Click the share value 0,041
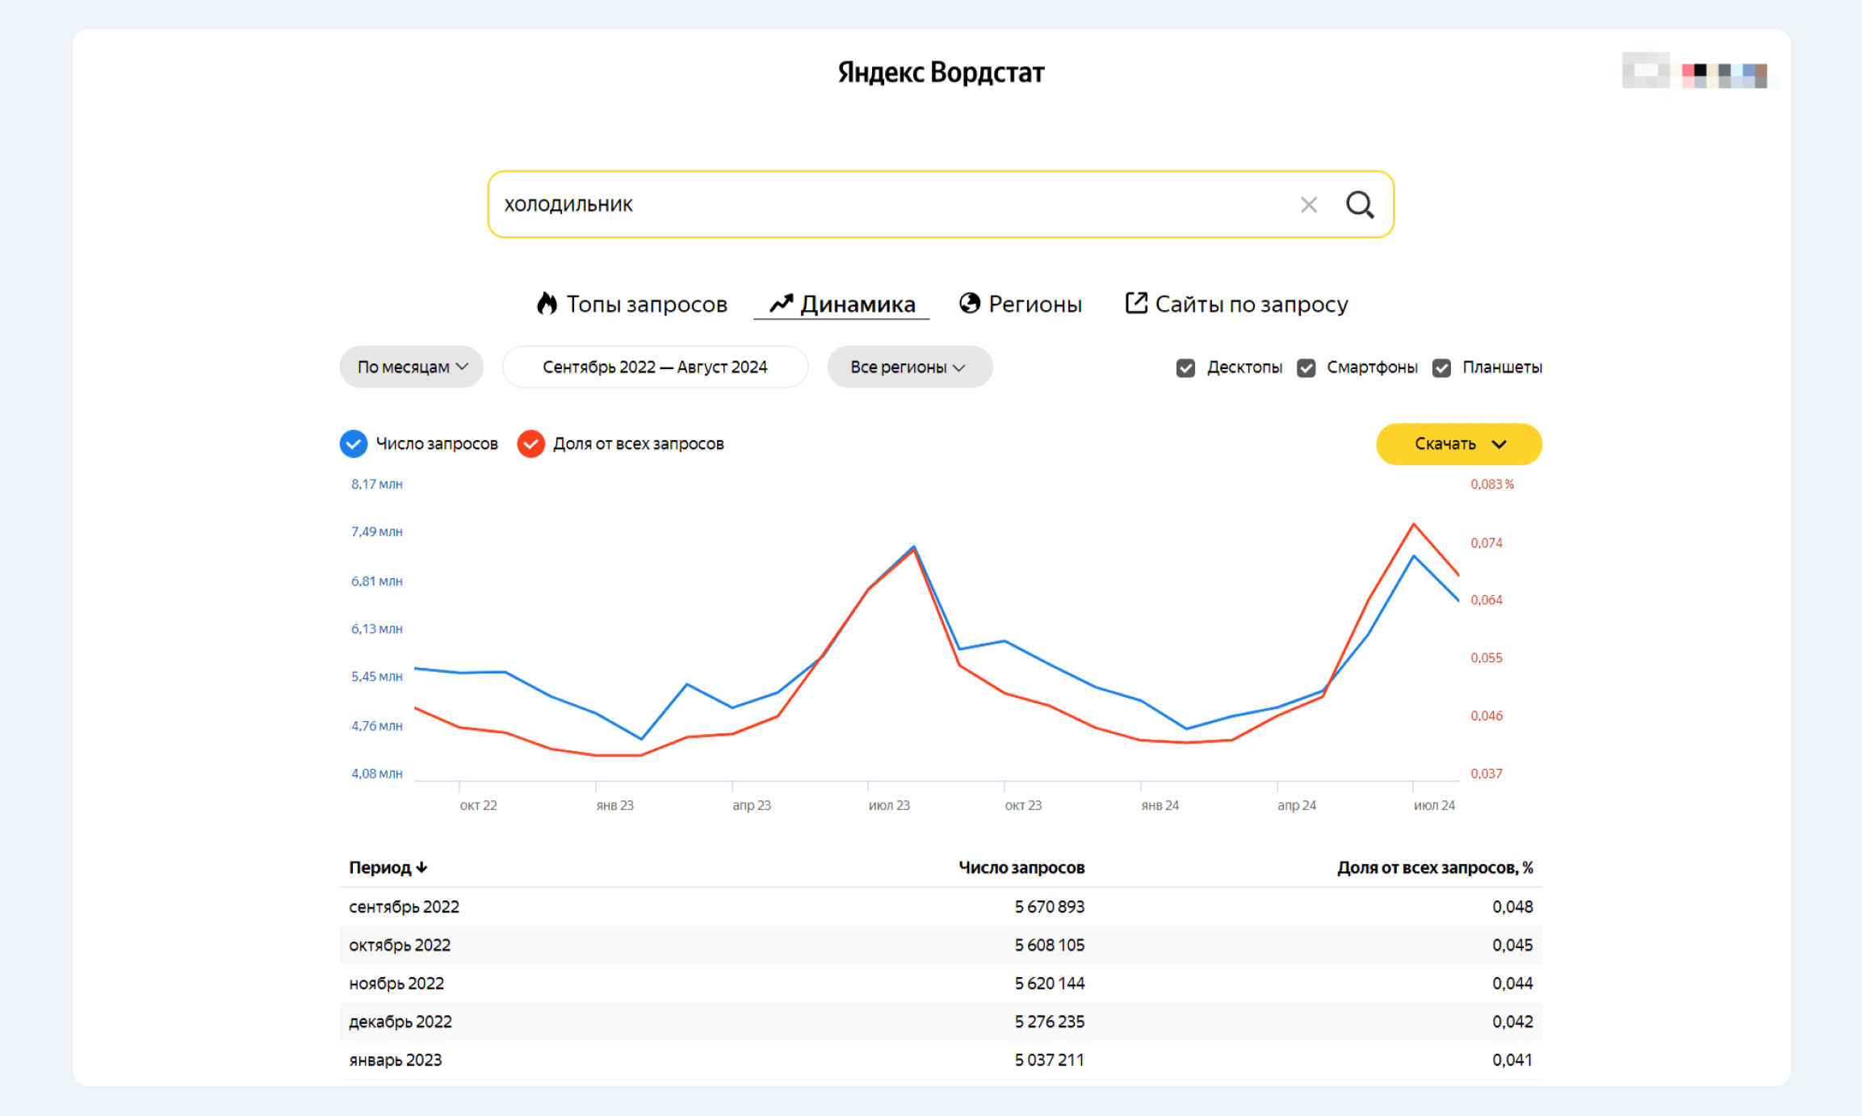 pyautogui.click(x=1512, y=1060)
